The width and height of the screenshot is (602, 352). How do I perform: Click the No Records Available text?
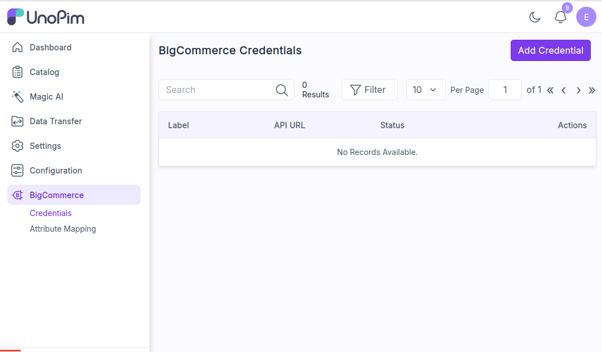click(377, 152)
